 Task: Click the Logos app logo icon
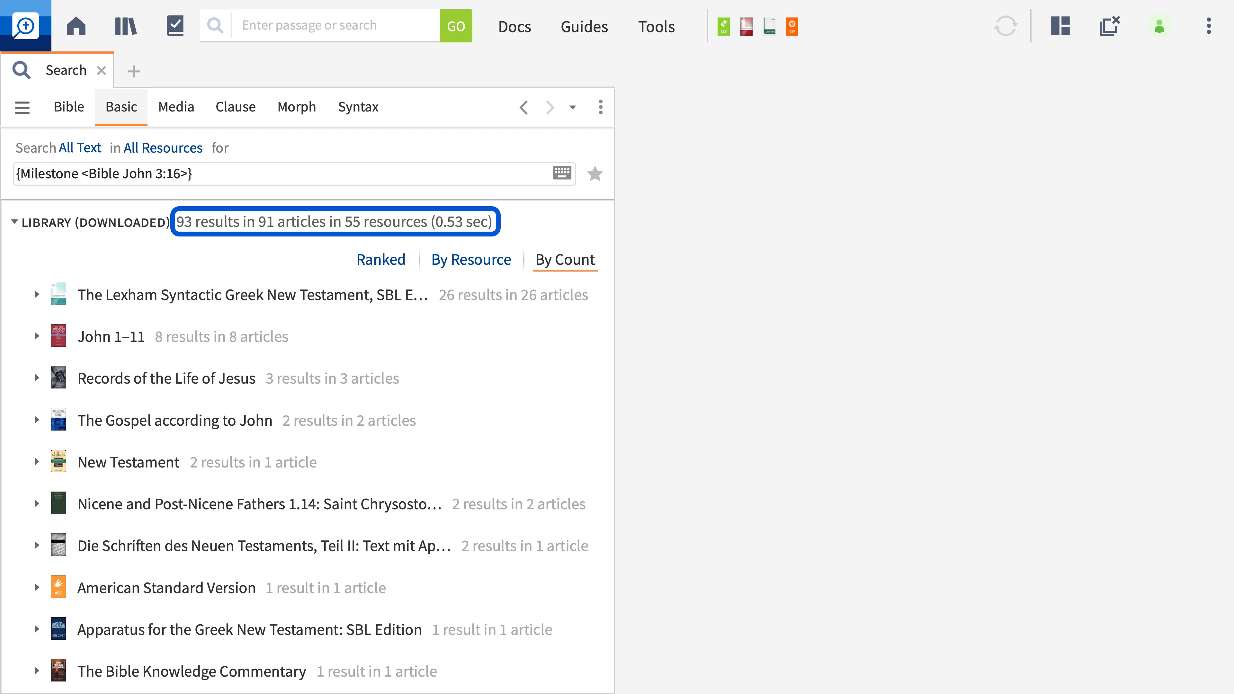(25, 25)
